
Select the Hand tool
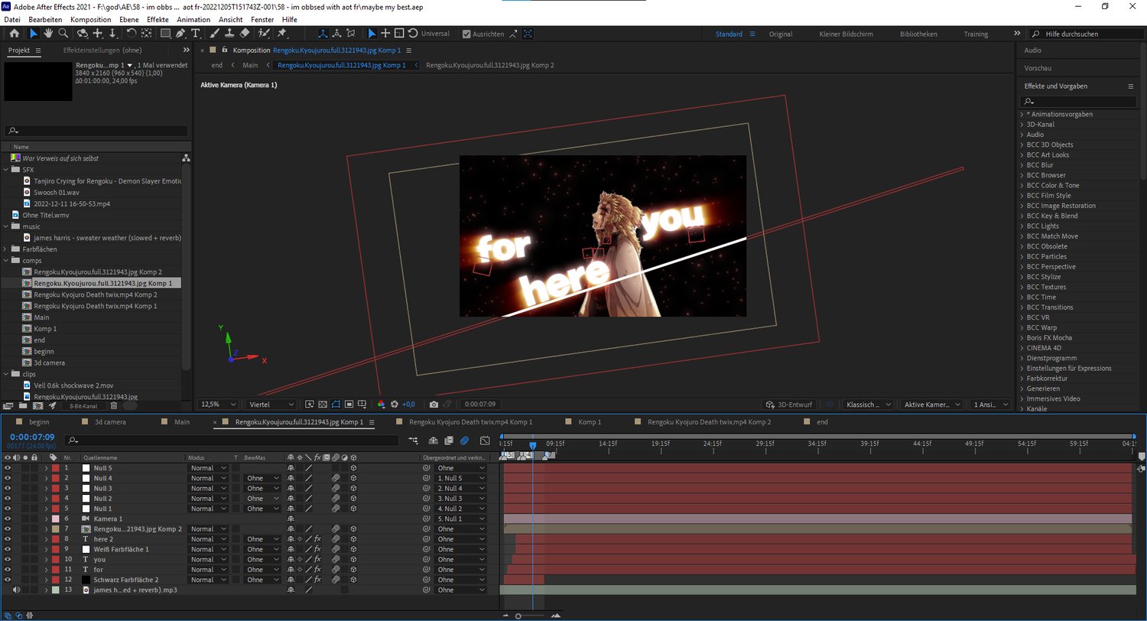pyautogui.click(x=48, y=34)
